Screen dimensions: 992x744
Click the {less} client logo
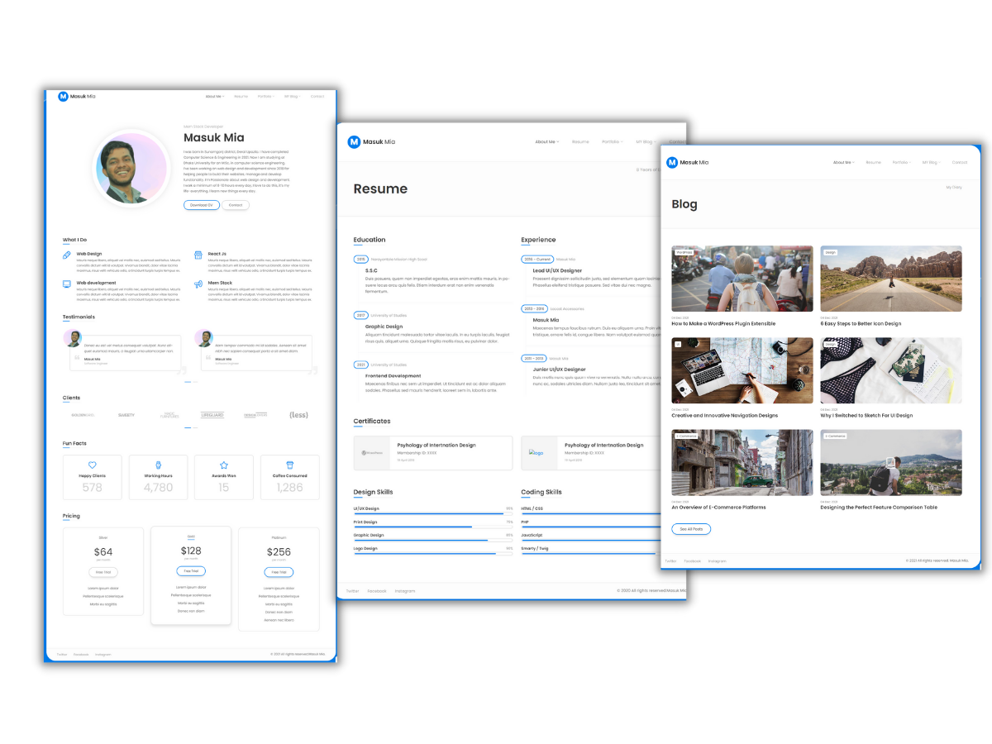[x=298, y=415]
